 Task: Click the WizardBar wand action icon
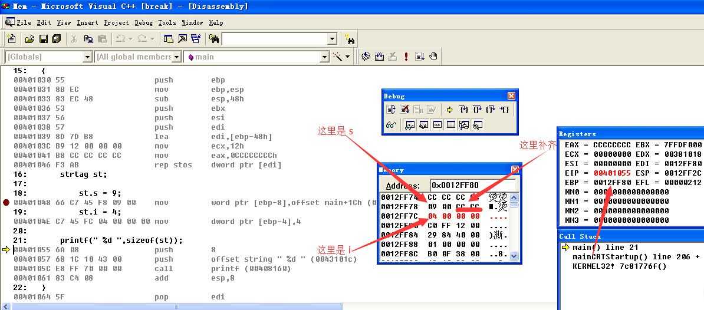tap(337, 57)
